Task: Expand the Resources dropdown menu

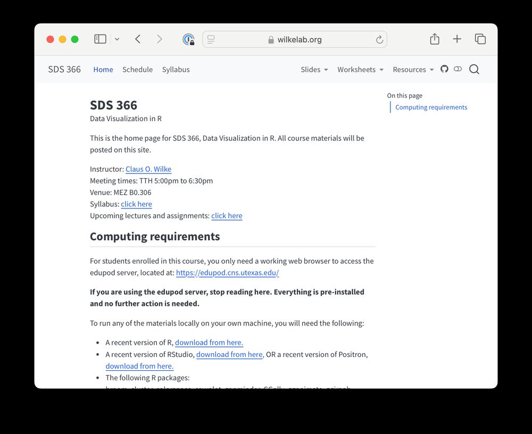Action: [413, 70]
